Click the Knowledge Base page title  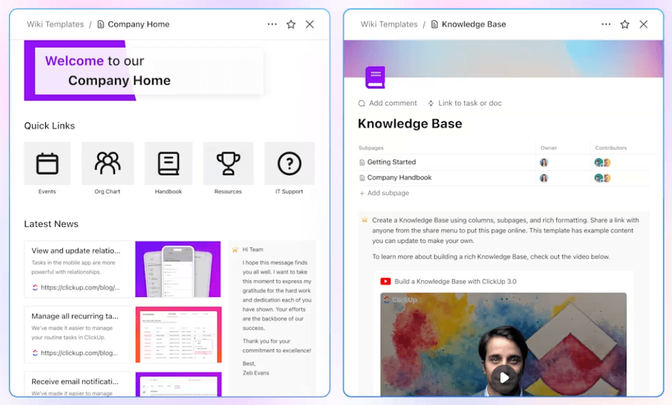tap(410, 124)
